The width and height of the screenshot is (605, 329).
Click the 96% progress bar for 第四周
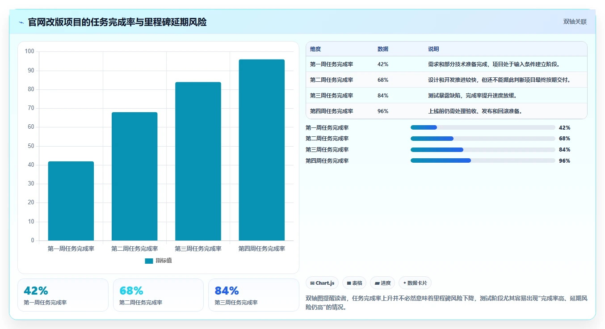click(483, 160)
